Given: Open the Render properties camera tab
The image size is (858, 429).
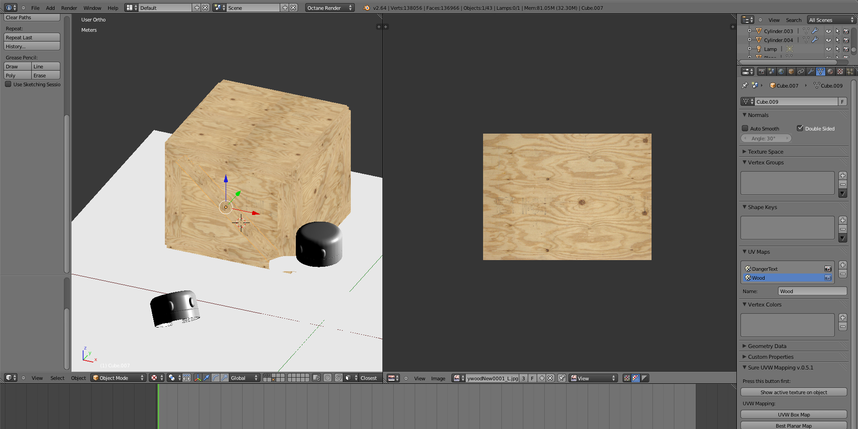Looking at the screenshot, I should [762, 71].
